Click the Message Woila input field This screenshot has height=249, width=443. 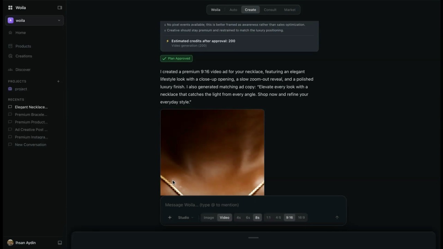[253, 205]
